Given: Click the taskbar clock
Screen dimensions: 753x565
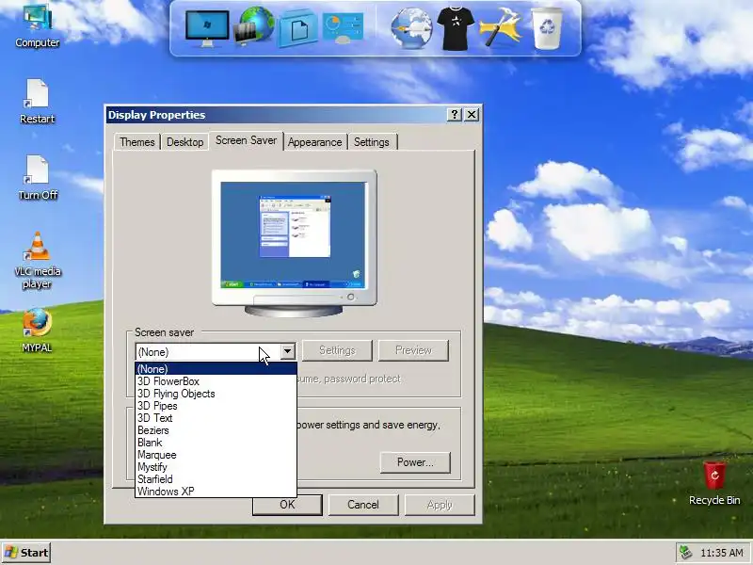Looking at the screenshot, I should (x=721, y=553).
